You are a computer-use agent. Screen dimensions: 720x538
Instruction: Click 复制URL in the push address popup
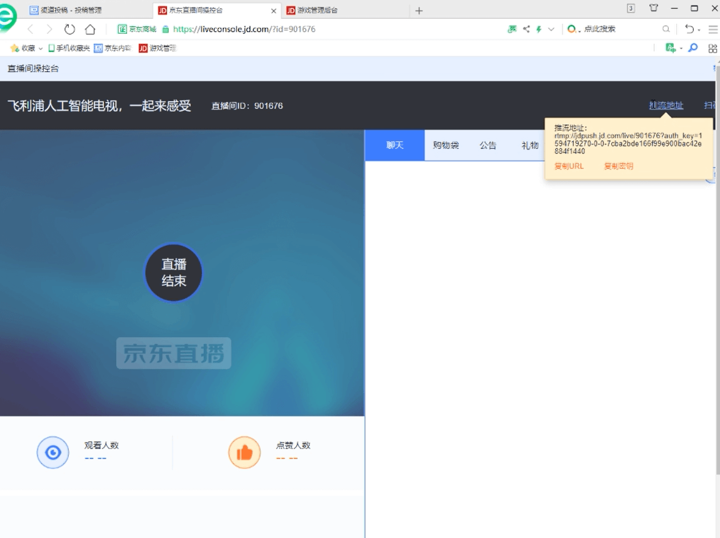(569, 166)
